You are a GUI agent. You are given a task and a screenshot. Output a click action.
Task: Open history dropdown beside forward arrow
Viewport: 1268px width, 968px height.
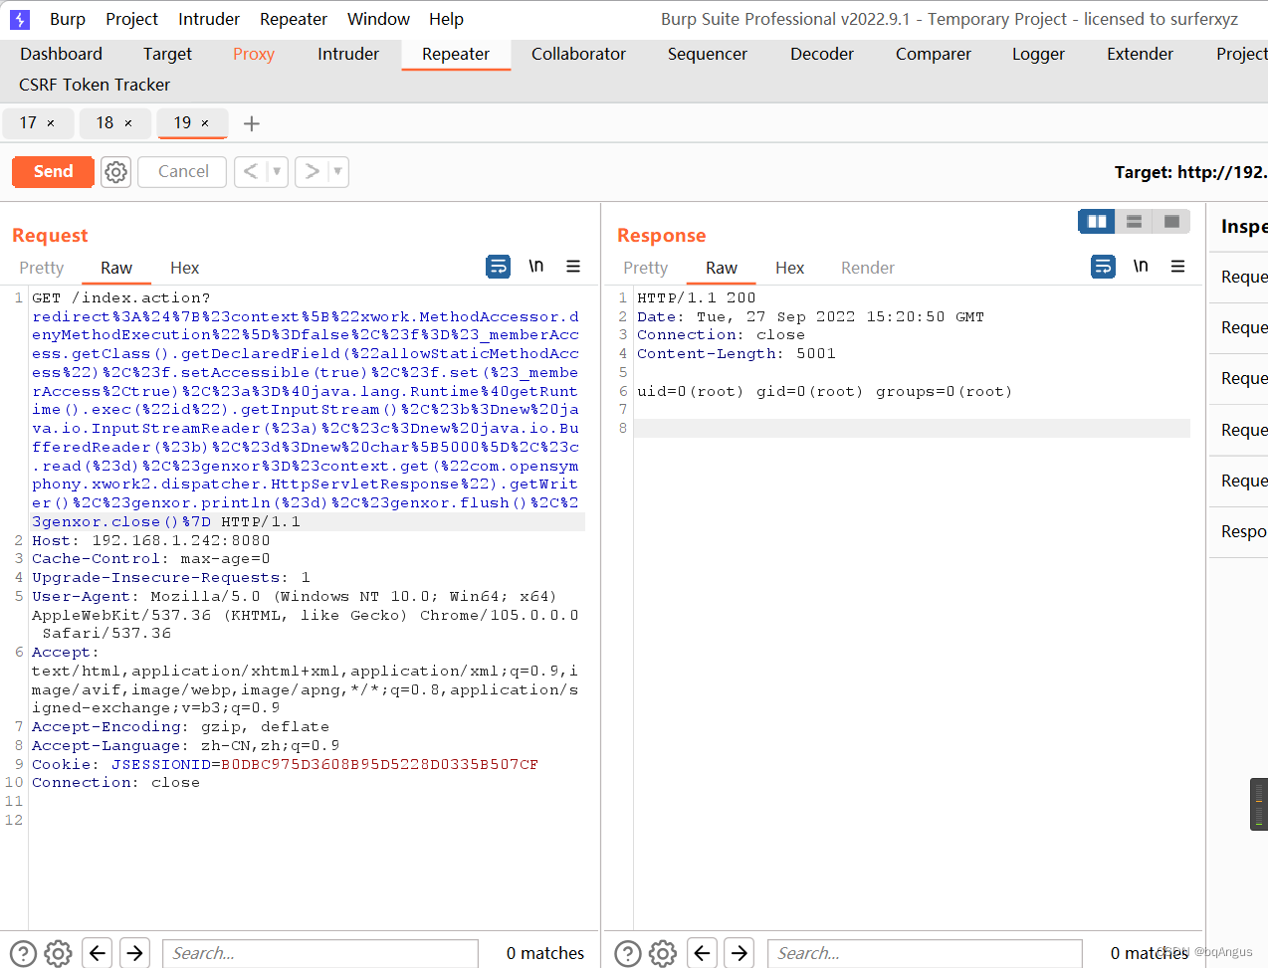(337, 171)
